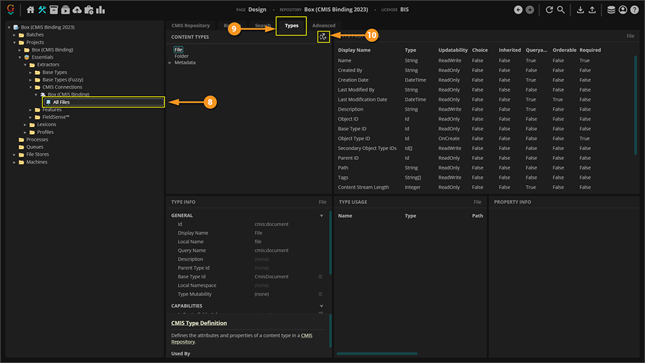Viewport: 645px width, 363px height.
Task: Expand the Metadata content type node
Action: pyautogui.click(x=170, y=63)
